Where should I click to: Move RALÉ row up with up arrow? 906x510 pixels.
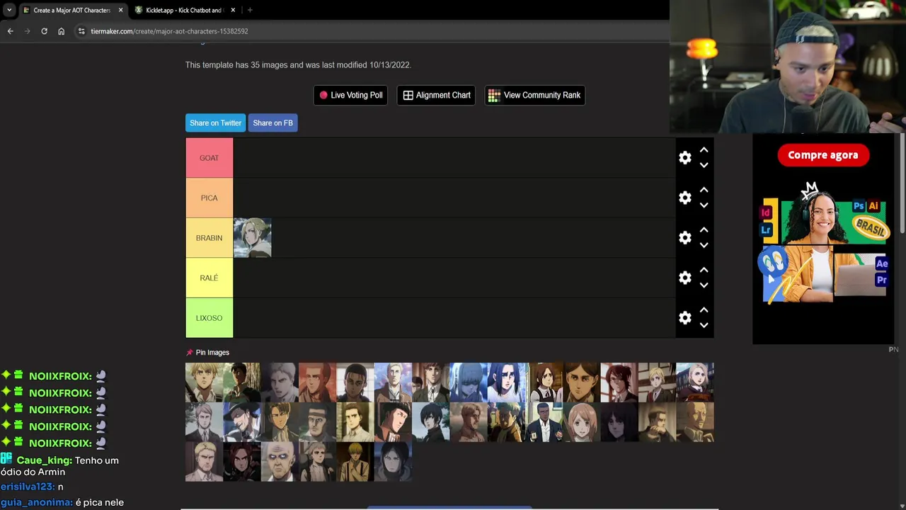[704, 270]
